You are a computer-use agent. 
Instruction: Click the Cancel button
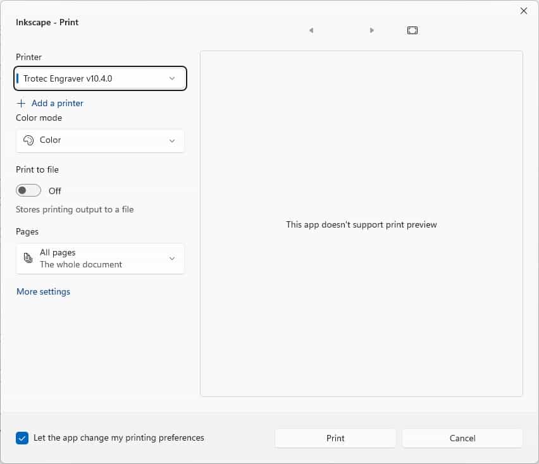462,438
